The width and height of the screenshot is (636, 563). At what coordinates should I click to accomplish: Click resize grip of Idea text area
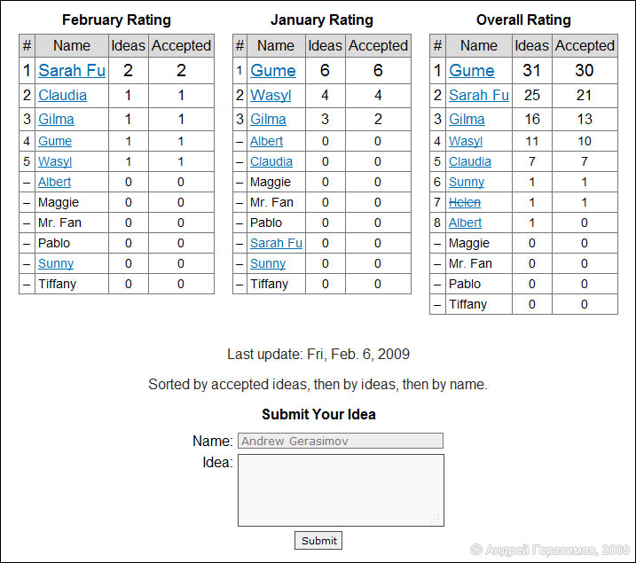(x=436, y=519)
